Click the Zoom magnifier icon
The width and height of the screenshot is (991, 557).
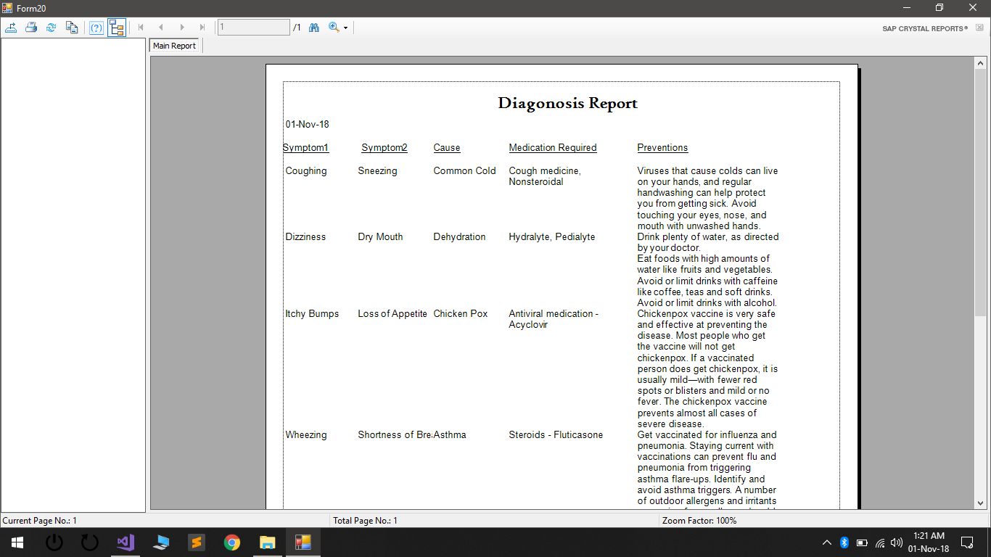coord(334,28)
